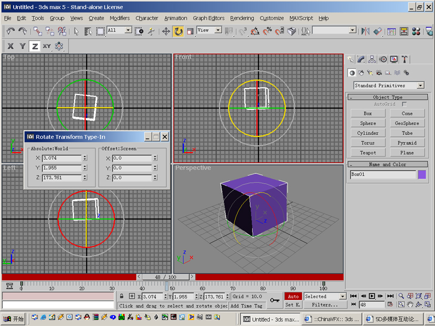Click the Box01 purple color swatch
This screenshot has height=326, width=435.
[422, 174]
